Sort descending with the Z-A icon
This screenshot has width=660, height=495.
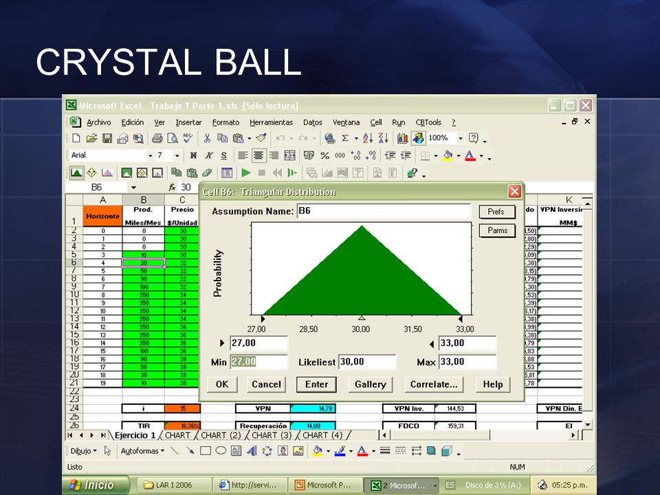(x=383, y=138)
